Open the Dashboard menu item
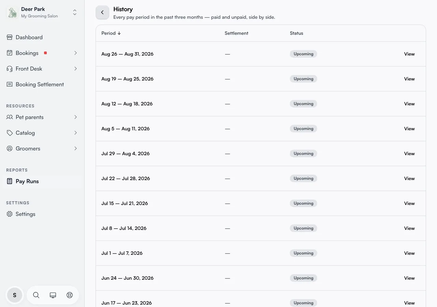 tap(42, 37)
